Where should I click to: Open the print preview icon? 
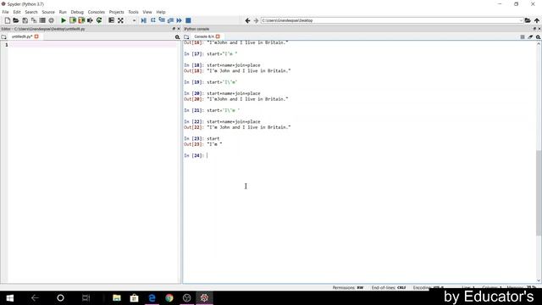point(42,20)
